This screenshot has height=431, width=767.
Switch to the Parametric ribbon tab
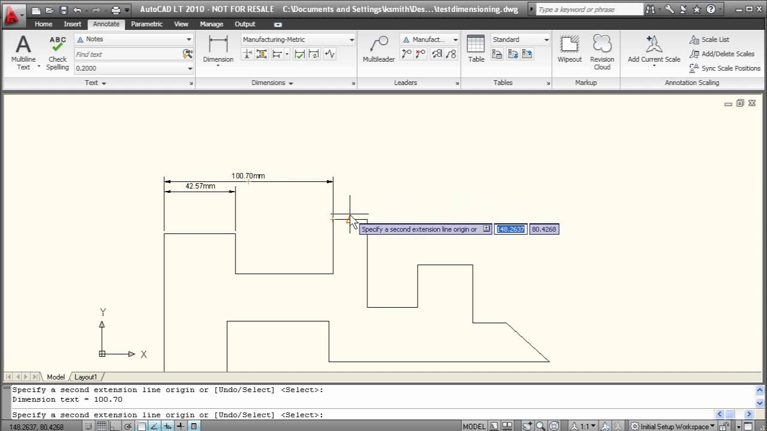(x=147, y=24)
